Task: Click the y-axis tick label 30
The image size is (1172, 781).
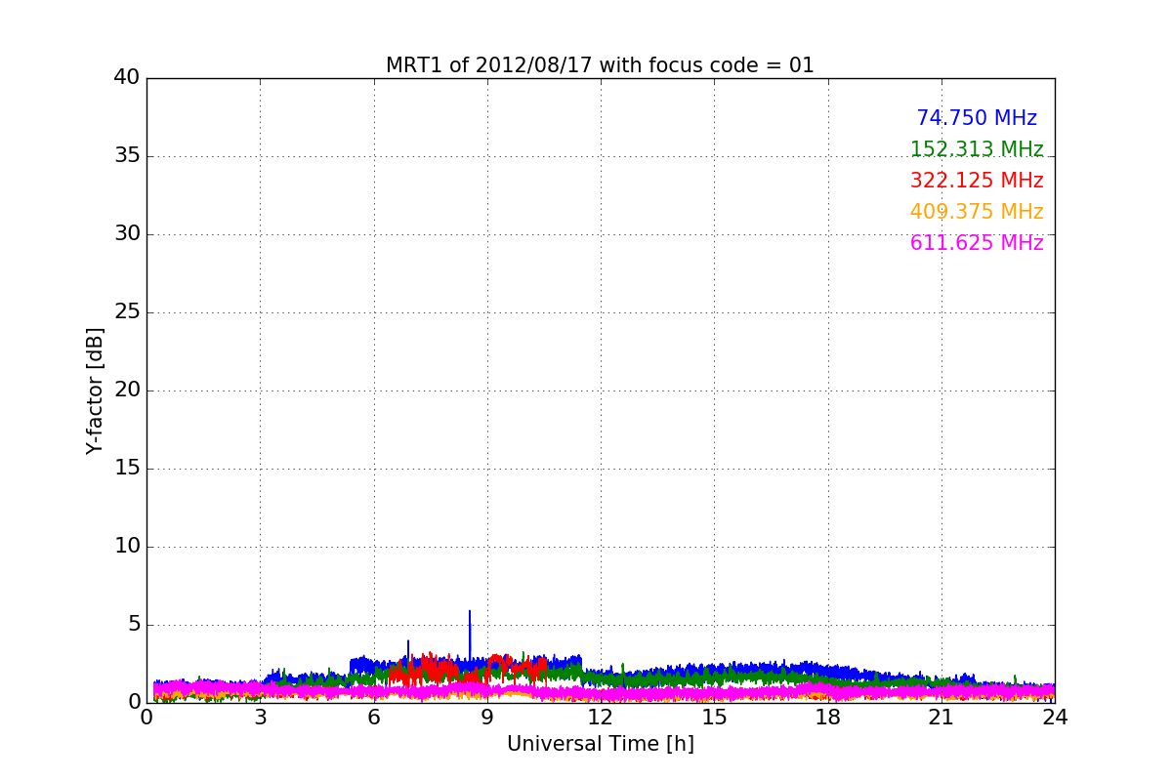Action: click(127, 233)
